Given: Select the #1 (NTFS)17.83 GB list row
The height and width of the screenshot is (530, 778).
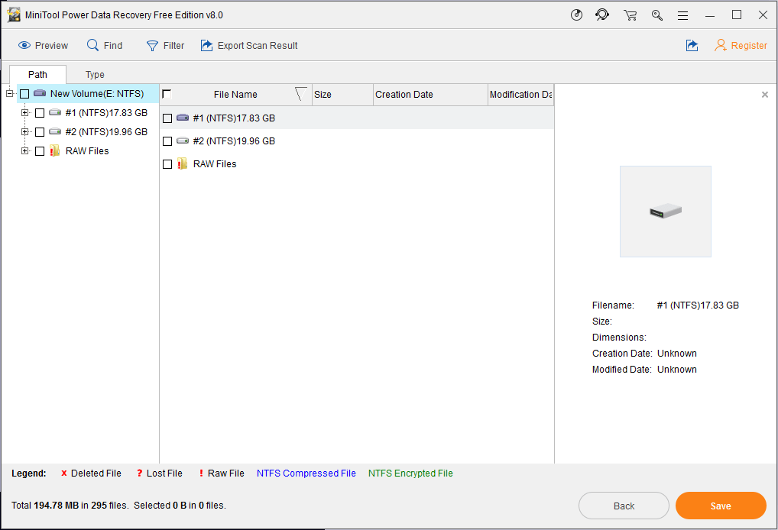Looking at the screenshot, I should (357, 118).
